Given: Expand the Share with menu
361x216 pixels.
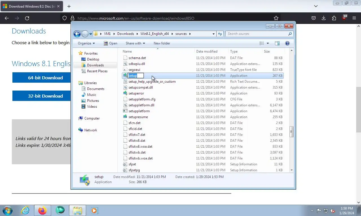Looking at the screenshot, I should (135, 43).
